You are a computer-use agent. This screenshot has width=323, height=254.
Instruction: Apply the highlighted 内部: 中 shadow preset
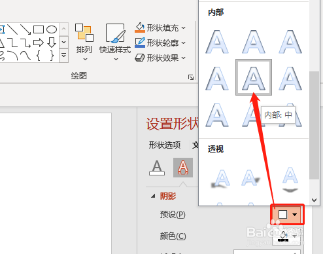click(254, 77)
